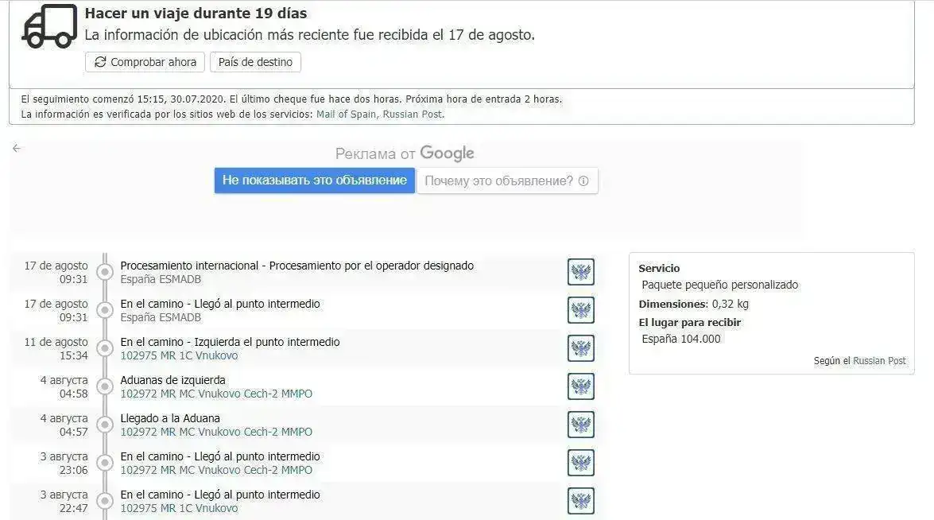
Task: Click the Comprobar ahora button
Action: pyautogui.click(x=145, y=62)
